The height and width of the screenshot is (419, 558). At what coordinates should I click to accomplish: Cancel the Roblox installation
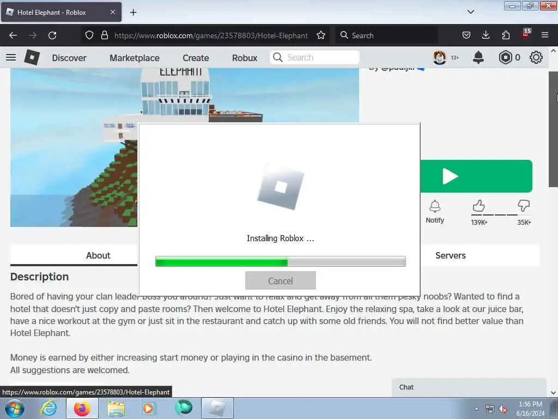pos(281,280)
